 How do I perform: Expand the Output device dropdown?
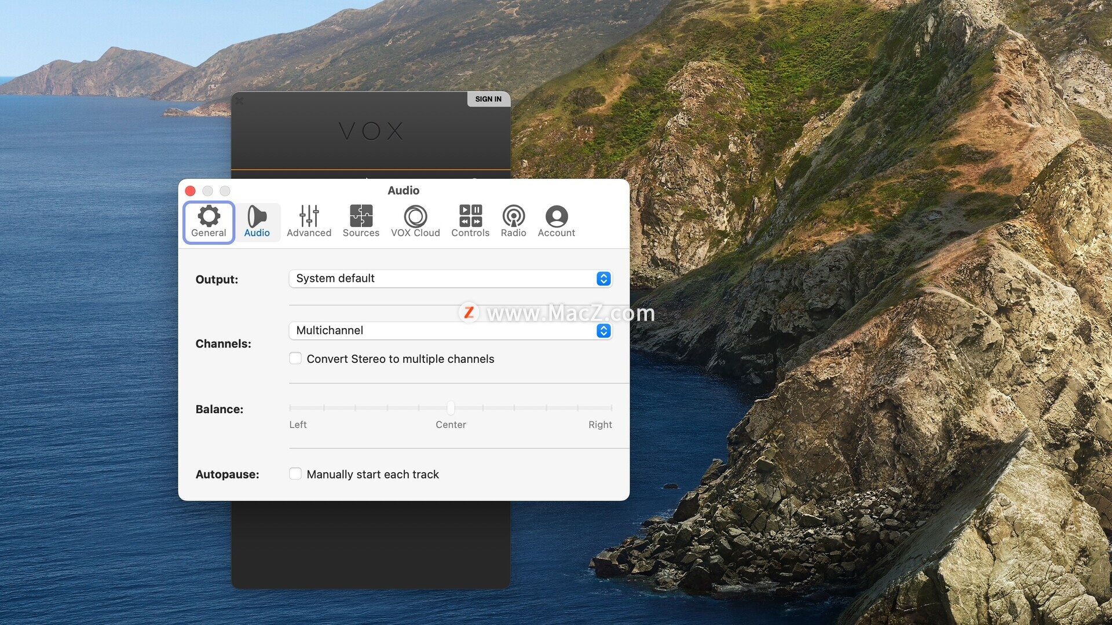point(451,278)
